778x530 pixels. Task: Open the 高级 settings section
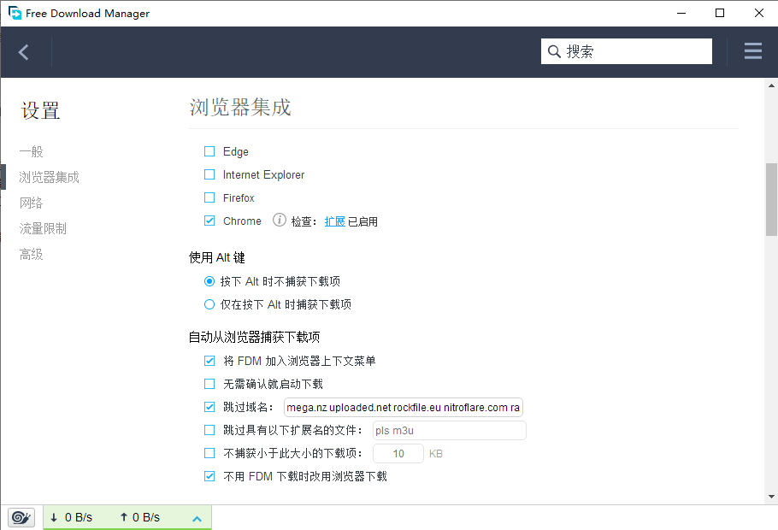[32, 255]
